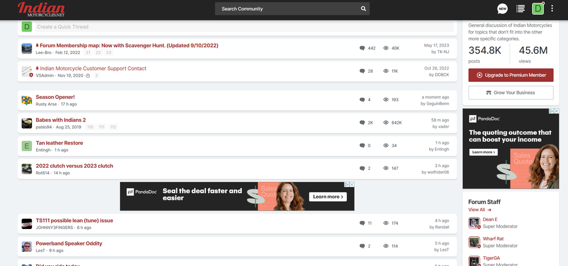The height and width of the screenshot is (266, 568).
Task: Go to page 111 of Babes with Indians
Action: coord(102,127)
